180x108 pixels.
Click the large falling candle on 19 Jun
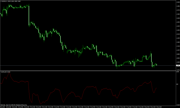[x=29, y=15]
